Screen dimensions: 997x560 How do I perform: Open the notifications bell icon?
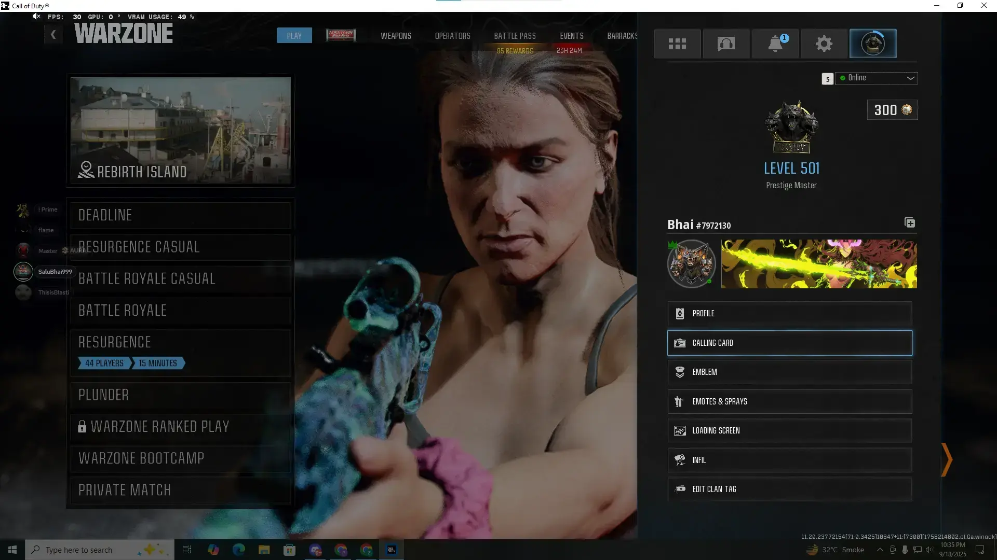pyautogui.click(x=775, y=44)
